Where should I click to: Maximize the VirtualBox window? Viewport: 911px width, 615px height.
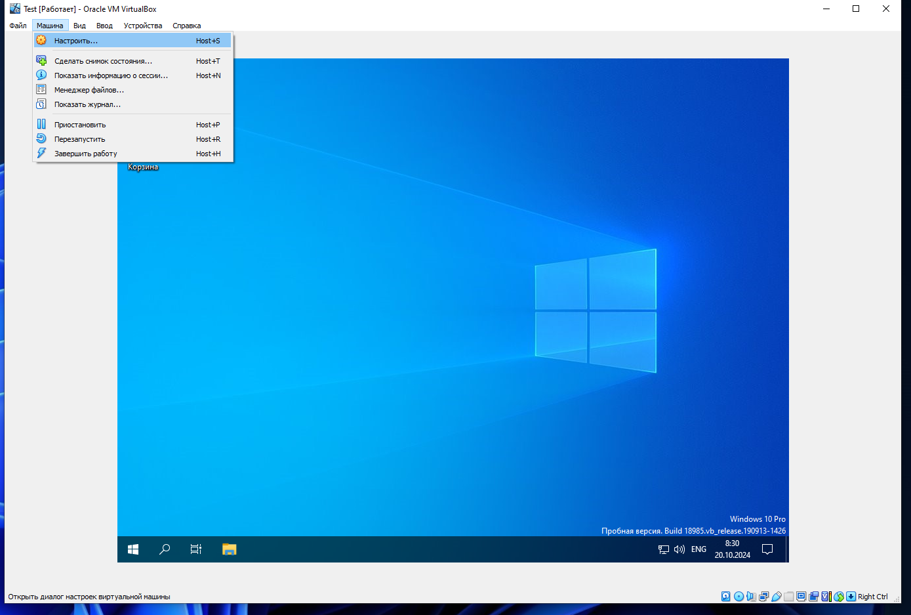pyautogui.click(x=856, y=9)
